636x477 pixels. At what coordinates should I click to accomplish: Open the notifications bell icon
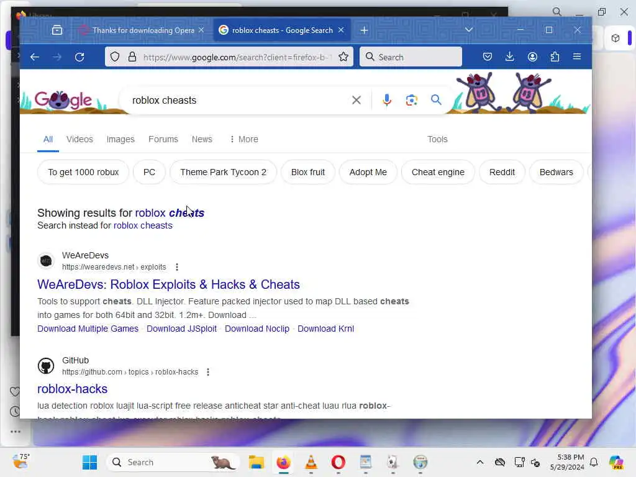[x=594, y=462]
